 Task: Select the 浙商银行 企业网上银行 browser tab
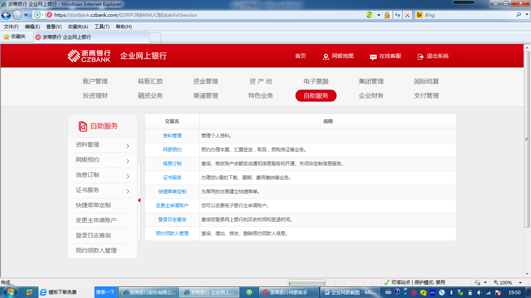click(x=91, y=37)
